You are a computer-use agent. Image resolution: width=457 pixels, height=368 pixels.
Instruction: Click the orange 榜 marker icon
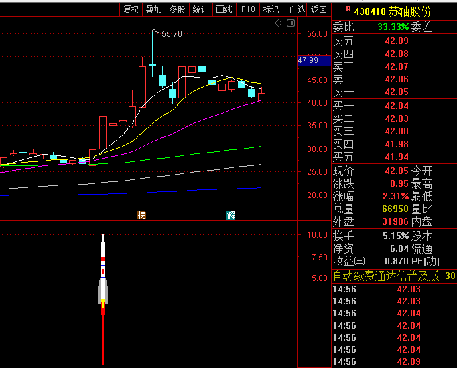pyautogui.click(x=141, y=215)
